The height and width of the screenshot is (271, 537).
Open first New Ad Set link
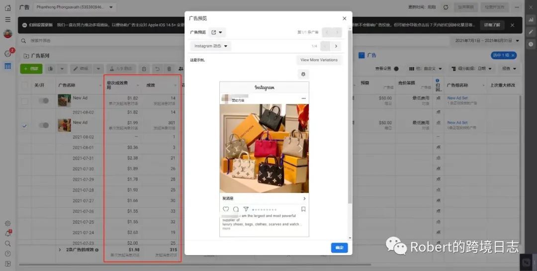457,98
